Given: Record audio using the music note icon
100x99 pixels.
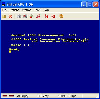Looking at the screenshot, I should pos(38,16).
